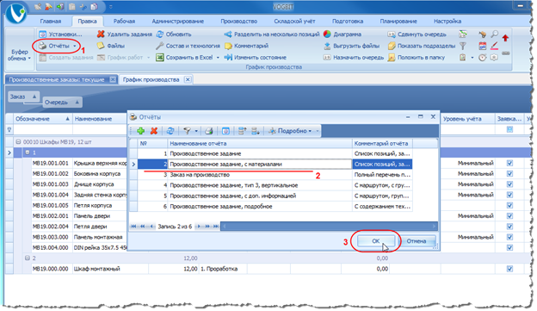The width and height of the screenshot is (537, 311).
Task: Toggle Заявка checkbox for MB19.001.004 row
Action: click(x=509, y=195)
